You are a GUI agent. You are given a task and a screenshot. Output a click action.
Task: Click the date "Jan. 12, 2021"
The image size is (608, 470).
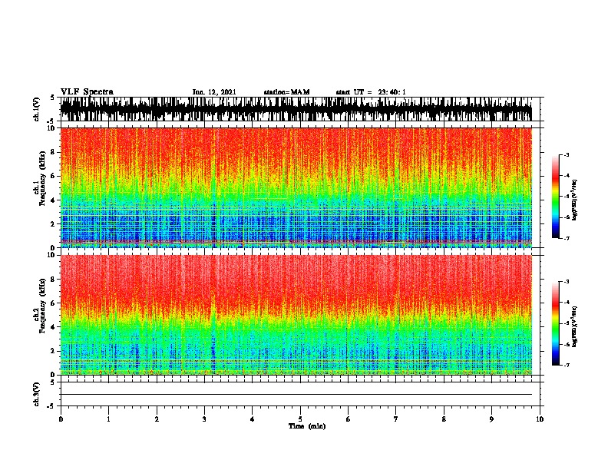click(x=214, y=92)
